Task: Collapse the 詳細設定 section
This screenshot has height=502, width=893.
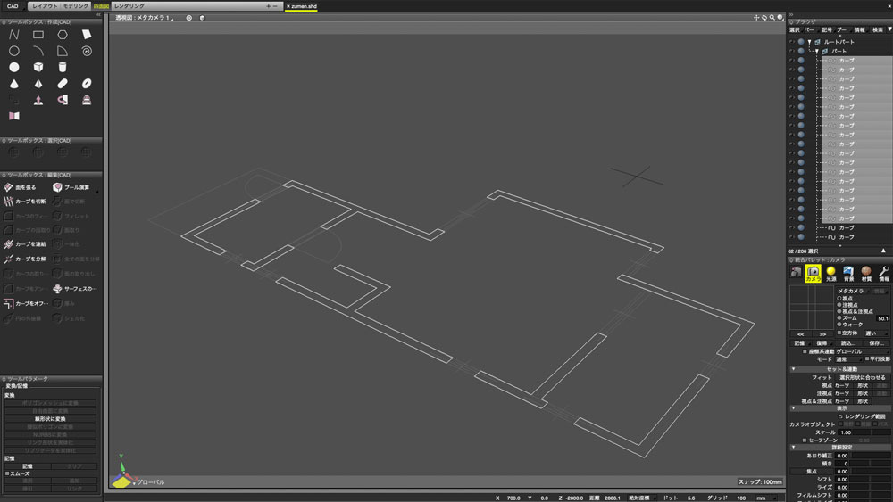Action: pos(793,448)
